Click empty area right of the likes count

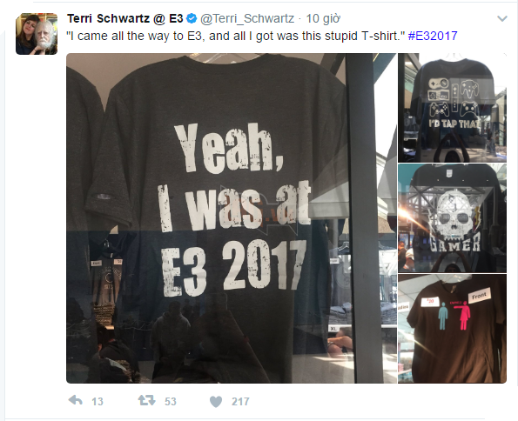tap(363, 402)
